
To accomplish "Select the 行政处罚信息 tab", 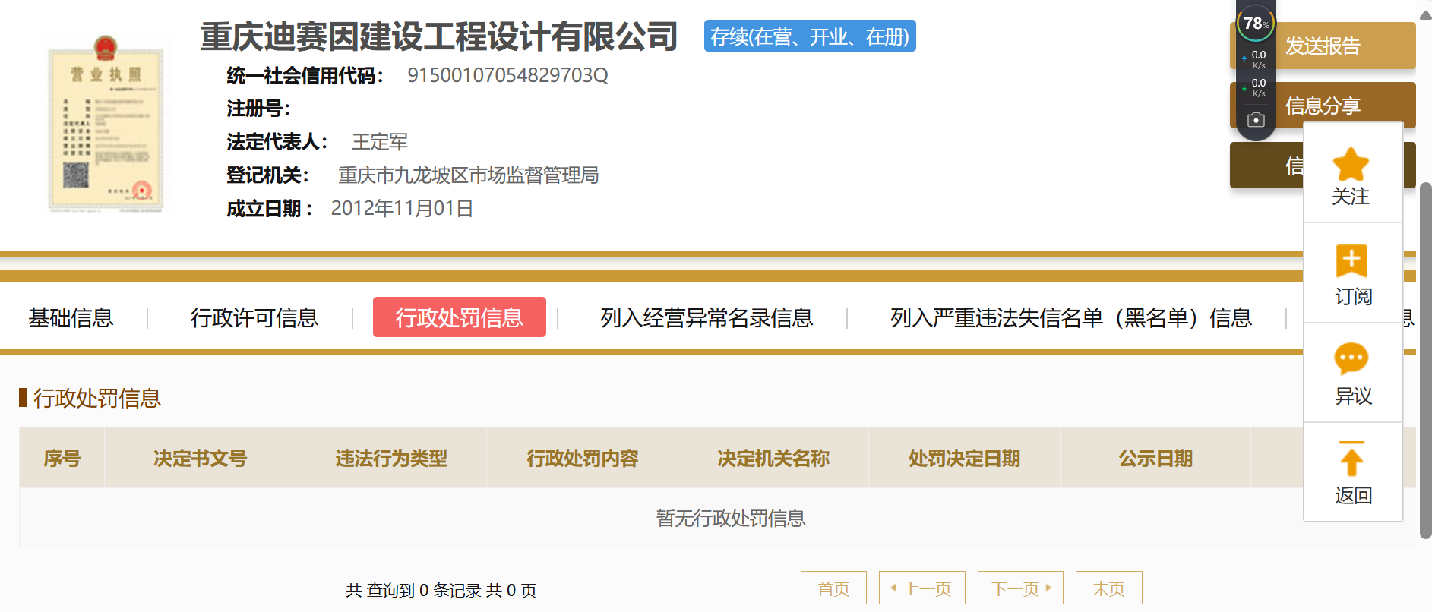I will pyautogui.click(x=460, y=317).
